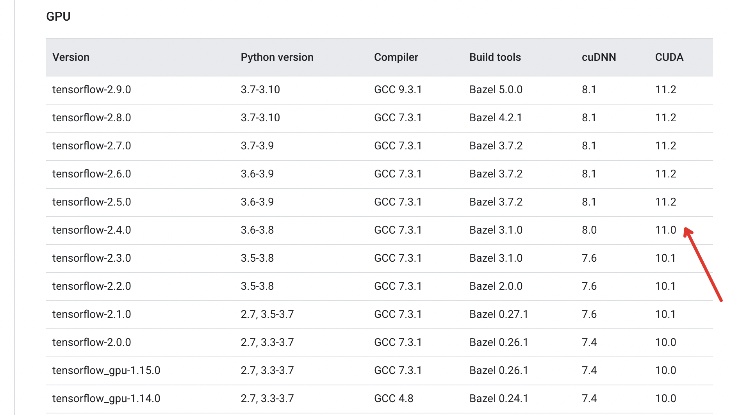Image resolution: width=731 pixels, height=415 pixels.
Task: Select the tensorflow_gpu-1.15.0 row label
Action: (106, 371)
